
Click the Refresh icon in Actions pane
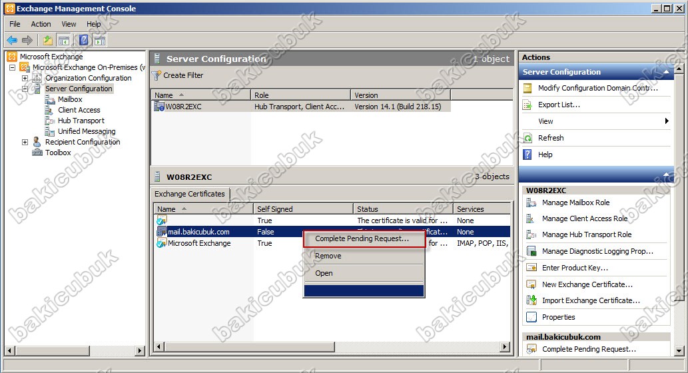[527, 138]
